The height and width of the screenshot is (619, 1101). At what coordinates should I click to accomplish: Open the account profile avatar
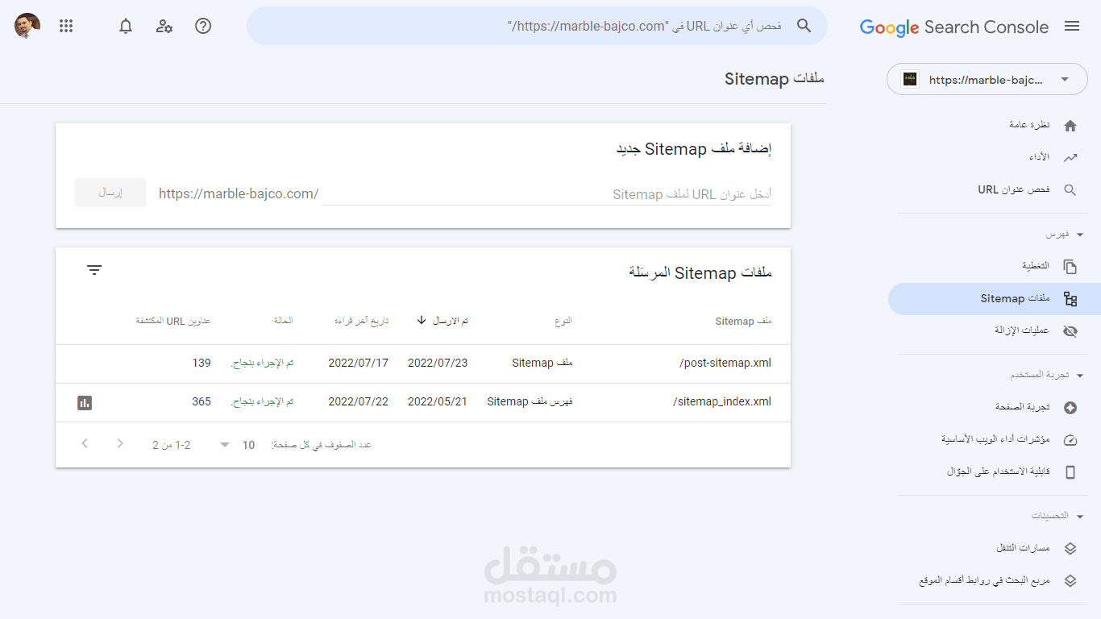pyautogui.click(x=27, y=26)
